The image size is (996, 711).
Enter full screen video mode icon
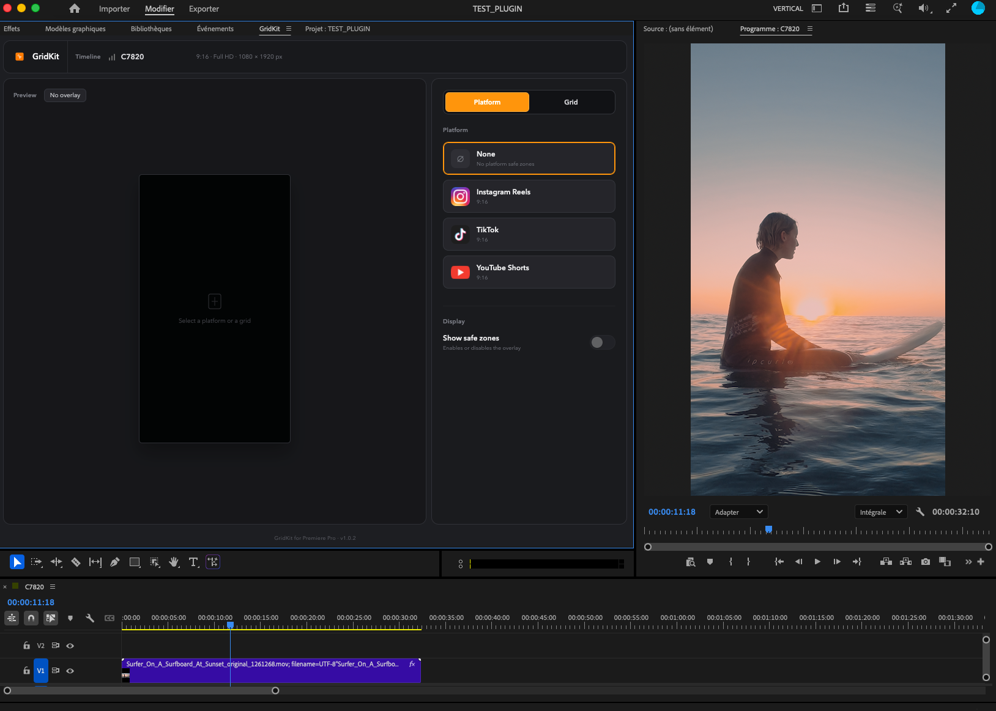[951, 8]
